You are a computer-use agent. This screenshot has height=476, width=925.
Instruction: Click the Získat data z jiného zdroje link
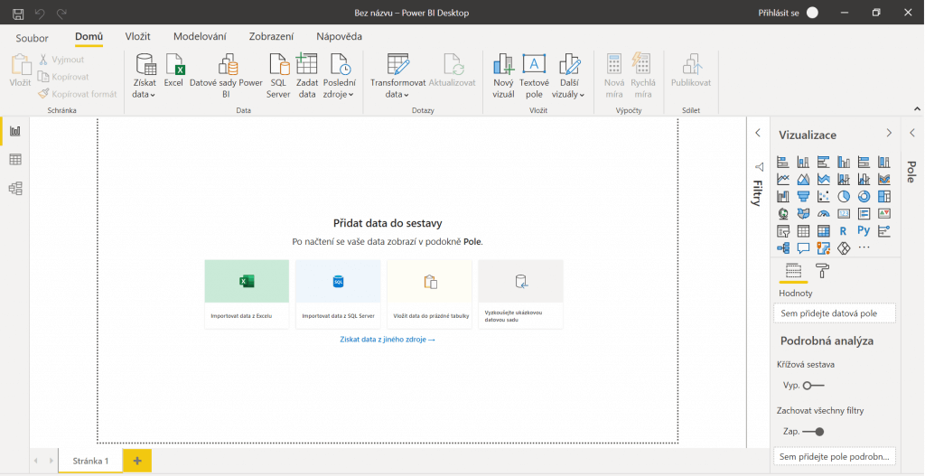tap(388, 340)
